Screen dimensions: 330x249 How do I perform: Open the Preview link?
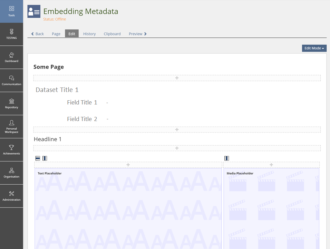tap(138, 34)
